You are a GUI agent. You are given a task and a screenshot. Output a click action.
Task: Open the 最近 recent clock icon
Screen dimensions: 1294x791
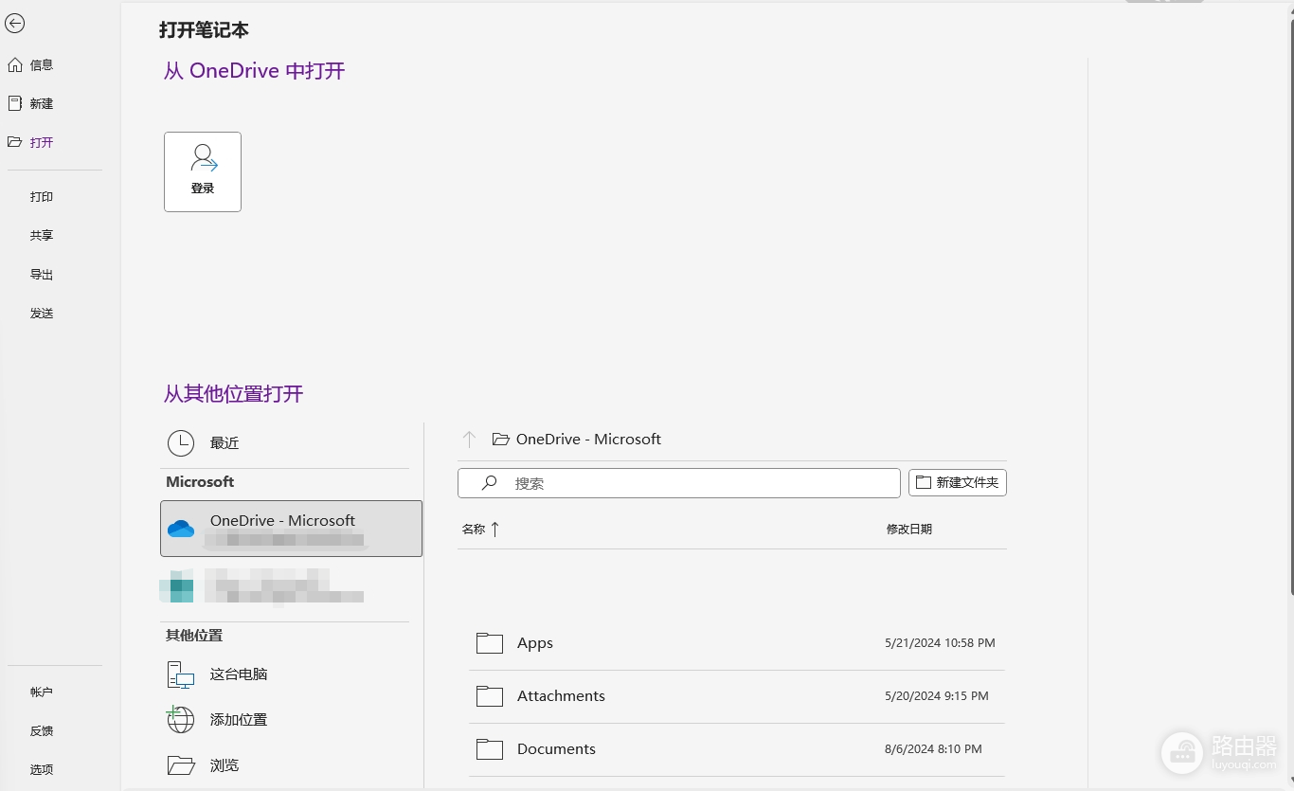(180, 442)
